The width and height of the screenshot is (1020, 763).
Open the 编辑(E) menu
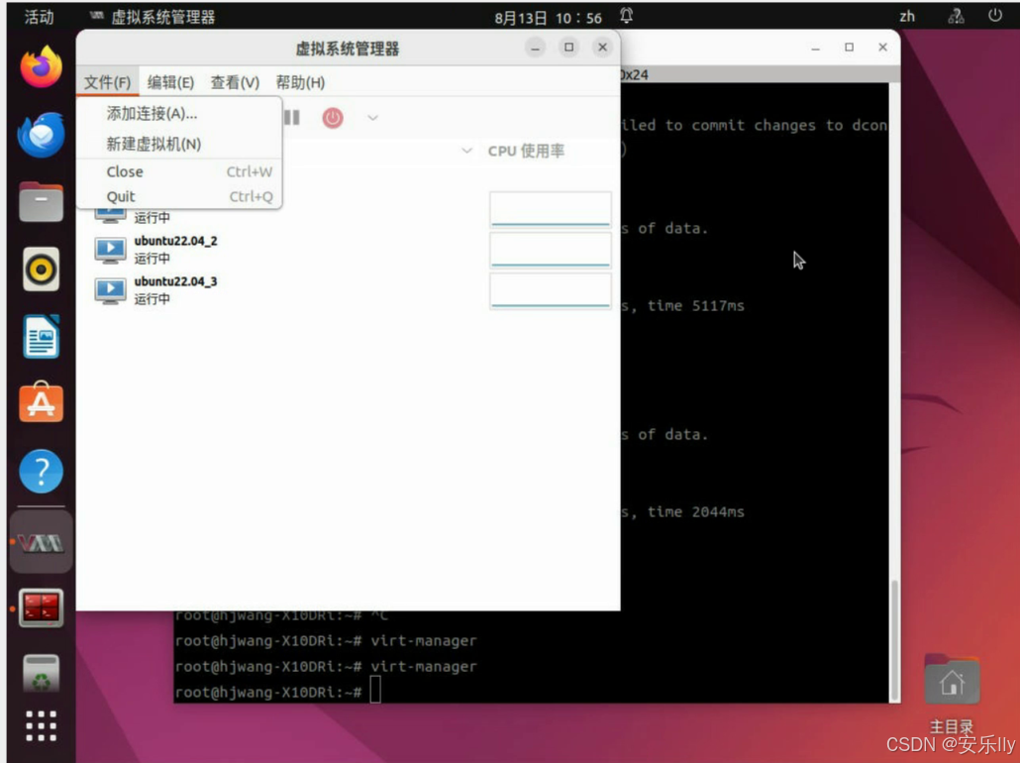(x=170, y=82)
